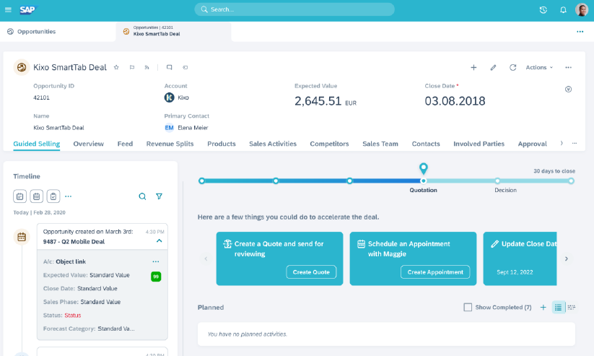594x356 pixels.
Task: Open the Contacts tab
Action: click(426, 144)
